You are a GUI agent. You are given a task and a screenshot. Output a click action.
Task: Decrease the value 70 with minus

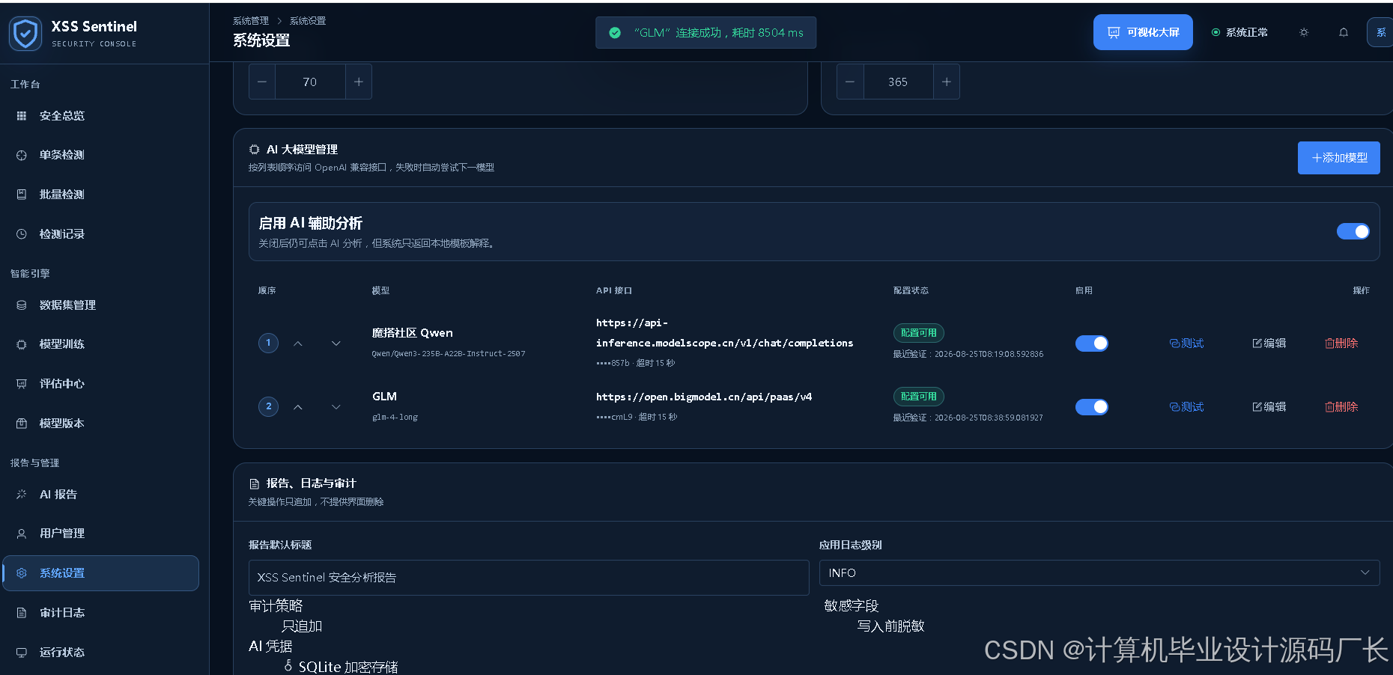point(262,82)
